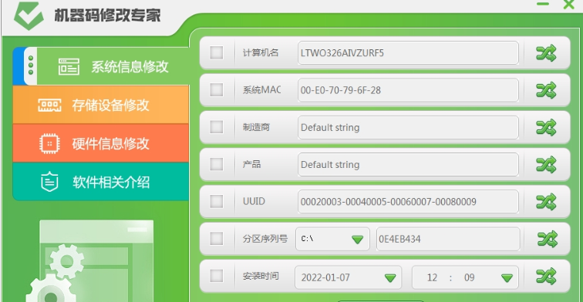Click the serial field 0E4EB434
This screenshot has width=583, height=302.
tap(448, 239)
